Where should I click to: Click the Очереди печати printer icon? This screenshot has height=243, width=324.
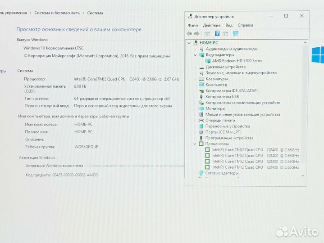pos(201,120)
